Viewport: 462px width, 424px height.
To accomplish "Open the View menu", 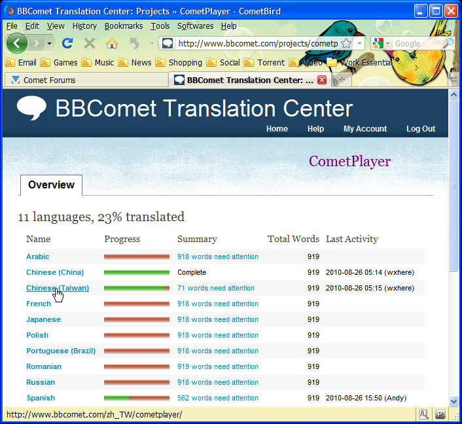I will pos(56,26).
